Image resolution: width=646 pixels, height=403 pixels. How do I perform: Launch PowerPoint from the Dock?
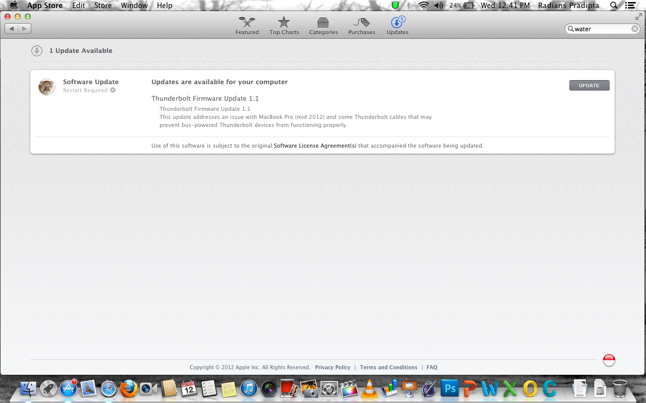[469, 388]
